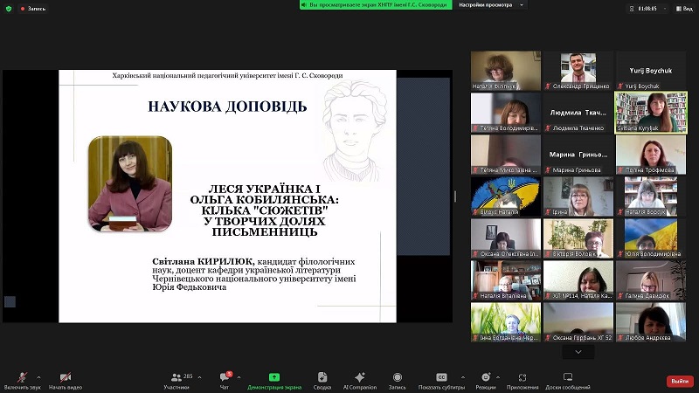
Task: Select Наталія Віталіївна video tile
Action: (x=506, y=279)
